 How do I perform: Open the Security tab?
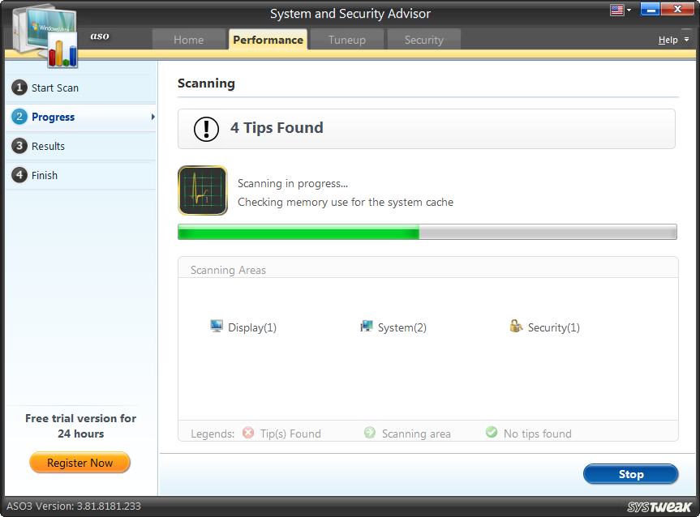(423, 38)
